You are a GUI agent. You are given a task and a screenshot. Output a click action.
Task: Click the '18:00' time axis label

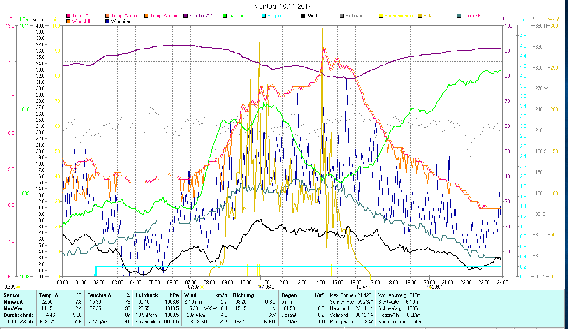(392, 282)
